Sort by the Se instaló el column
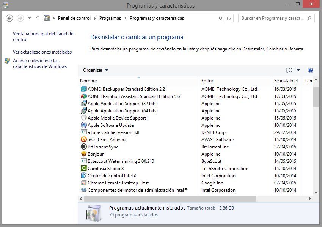 click(x=287, y=81)
